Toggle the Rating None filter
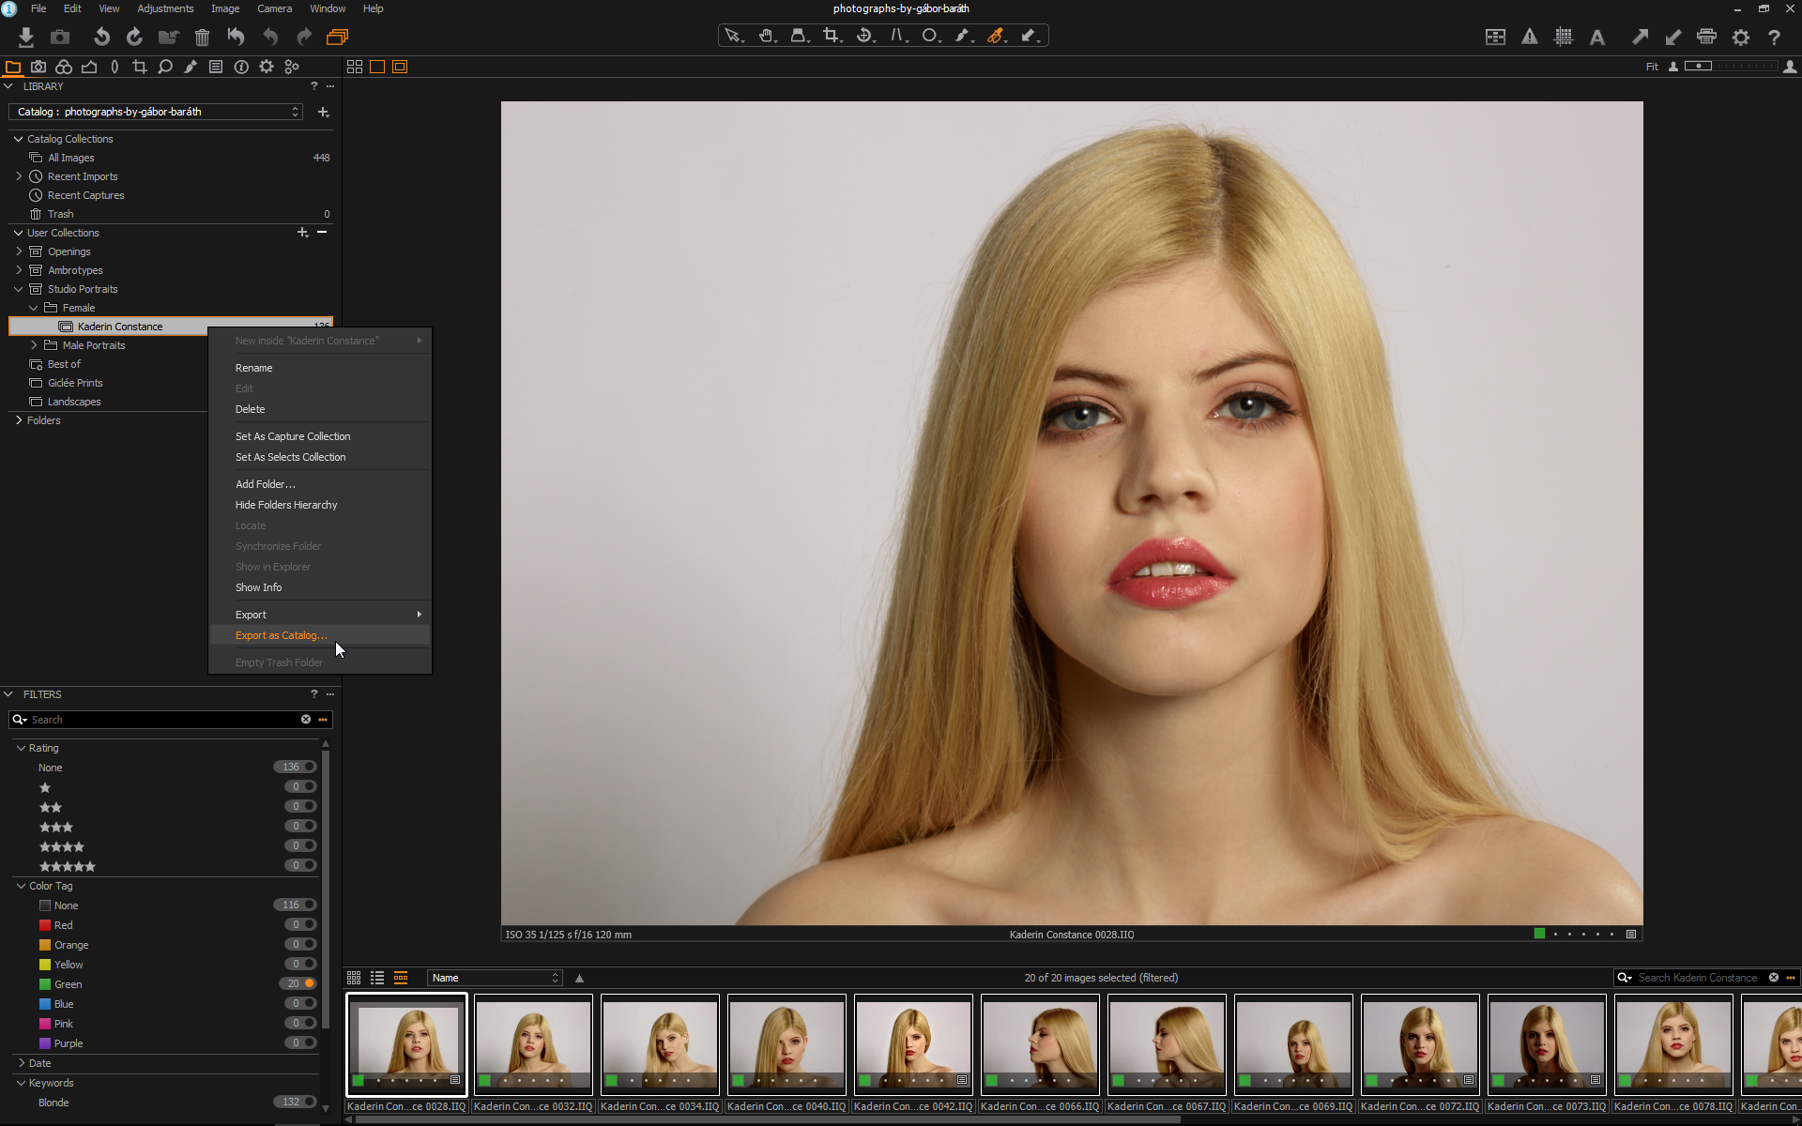 (x=309, y=767)
